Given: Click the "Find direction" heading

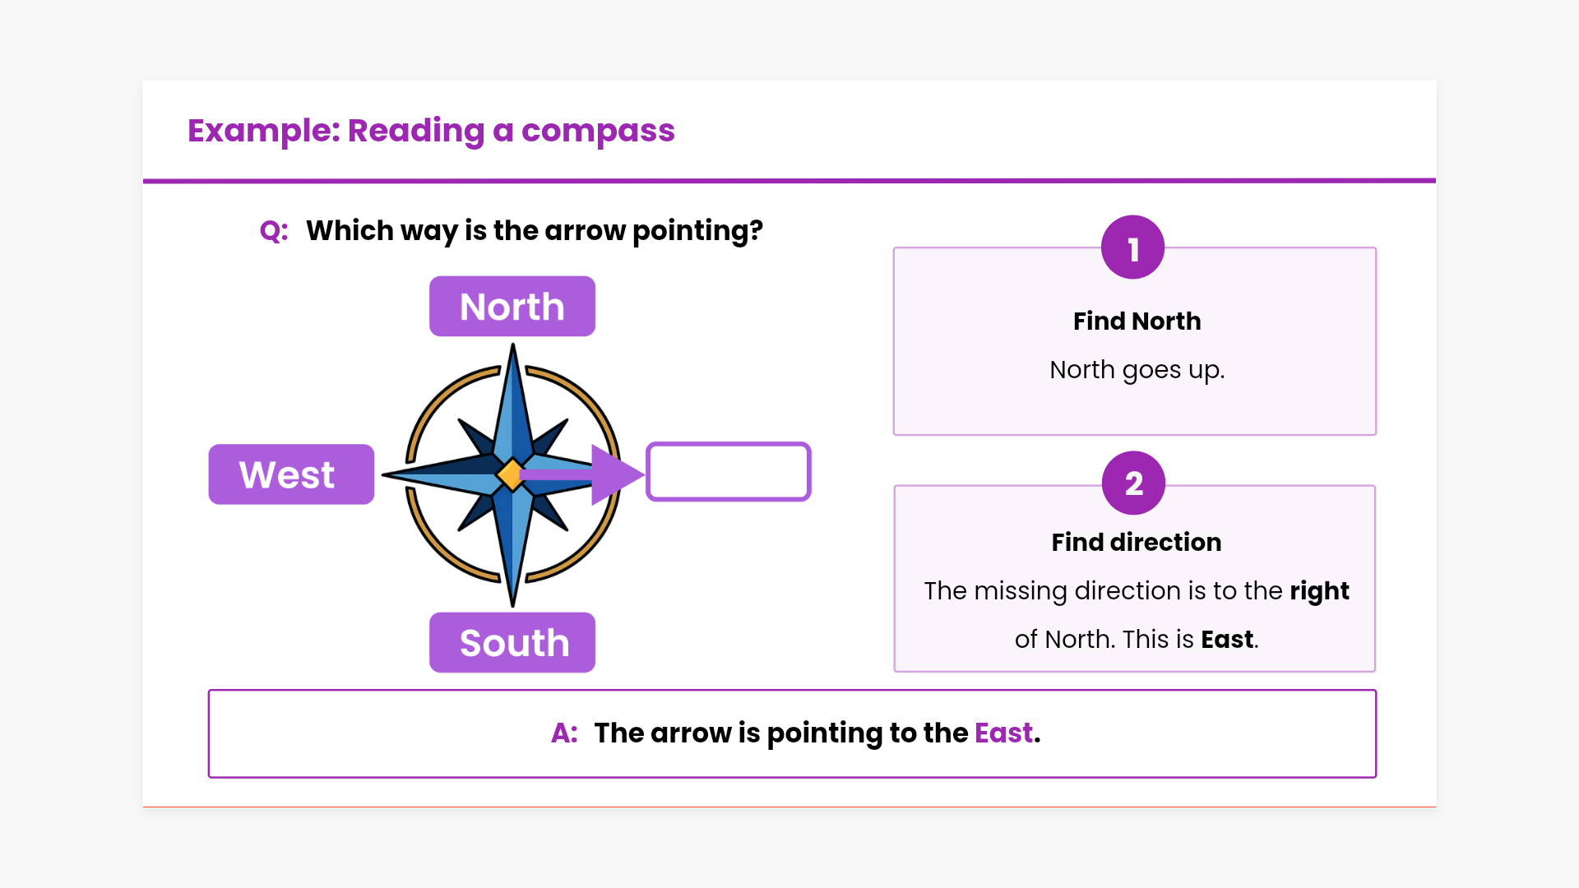Looking at the screenshot, I should coord(1136,542).
